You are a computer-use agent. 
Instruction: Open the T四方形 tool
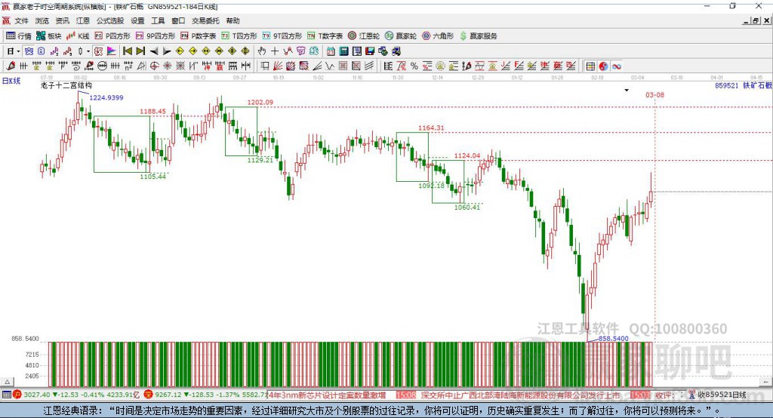click(239, 36)
